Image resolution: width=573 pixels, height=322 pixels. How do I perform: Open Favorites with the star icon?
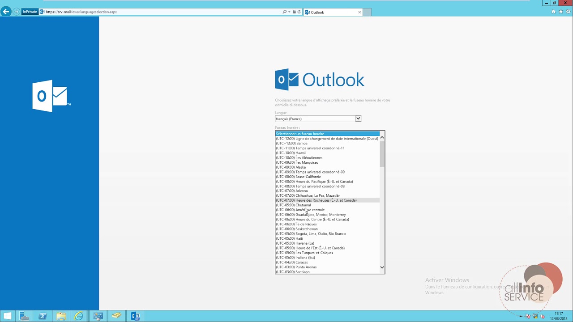pyautogui.click(x=560, y=12)
